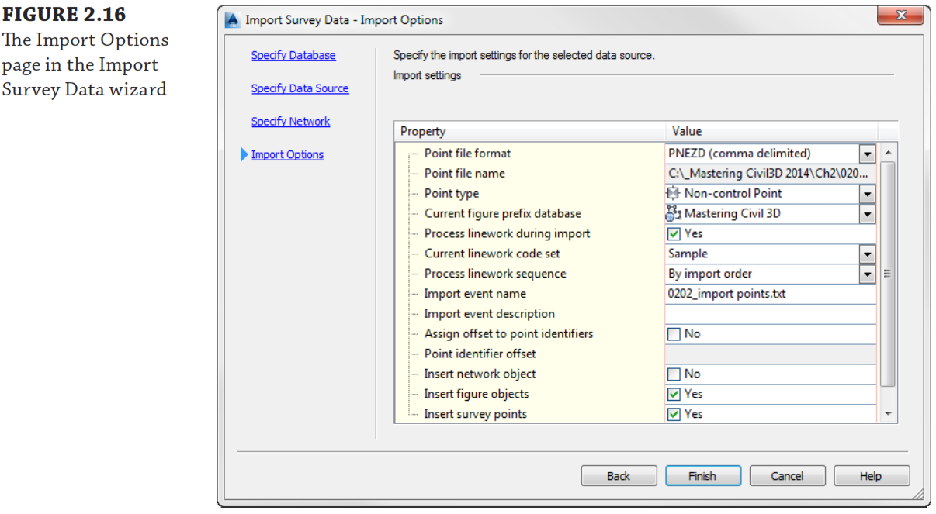
Task: Open Current linework code set dropdown
Action: 867,254
